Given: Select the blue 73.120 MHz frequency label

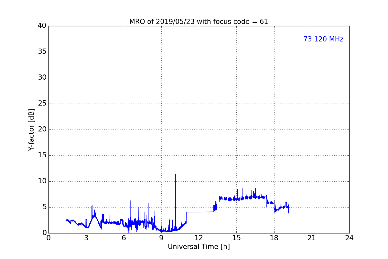Looking at the screenshot, I should click(323, 39).
